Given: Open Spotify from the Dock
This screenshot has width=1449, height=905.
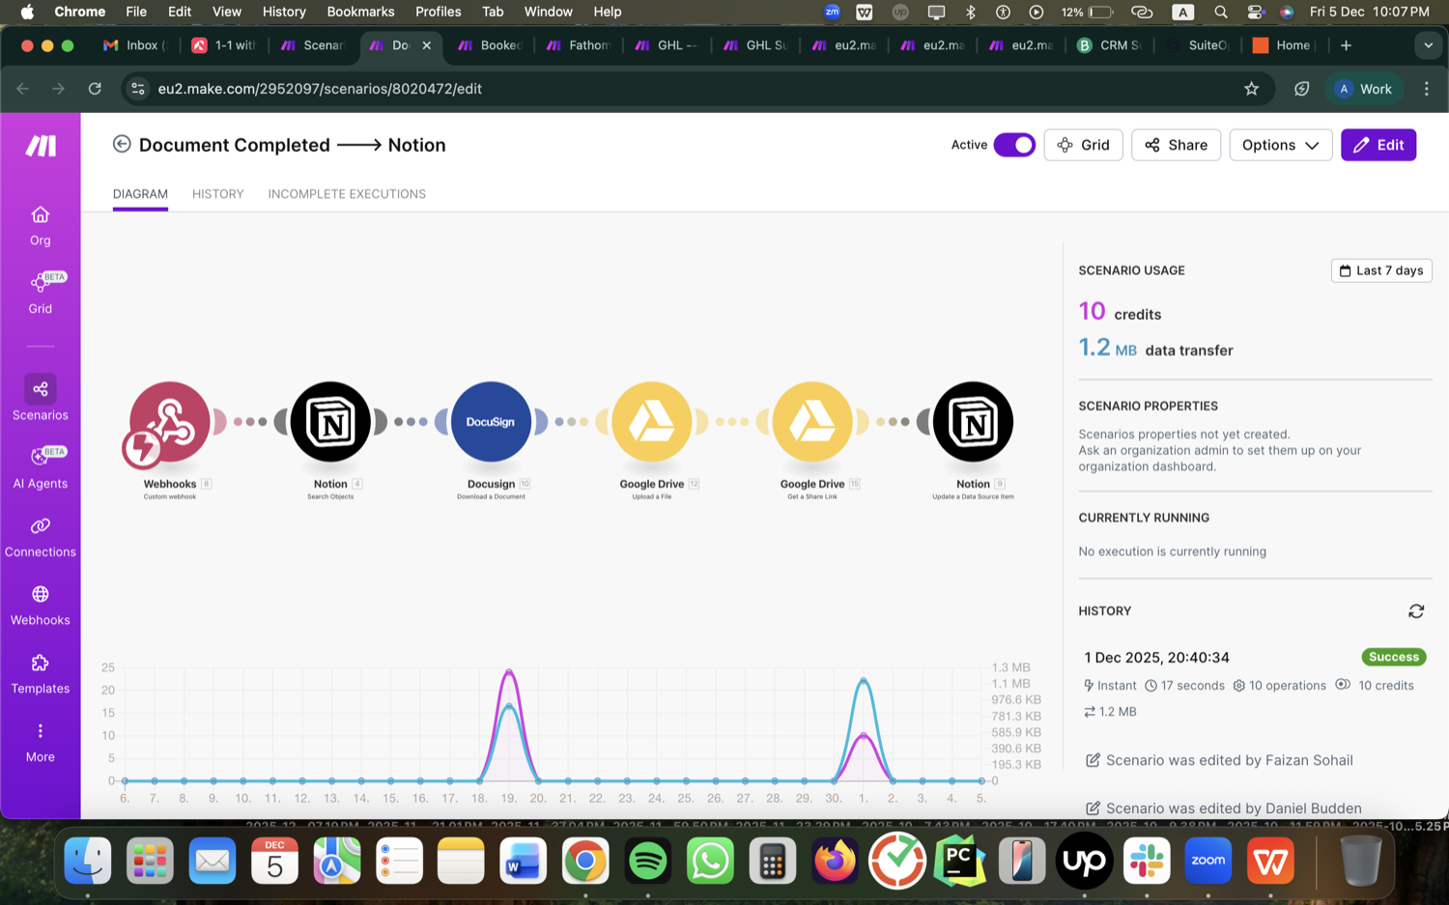Looking at the screenshot, I should tap(647, 861).
